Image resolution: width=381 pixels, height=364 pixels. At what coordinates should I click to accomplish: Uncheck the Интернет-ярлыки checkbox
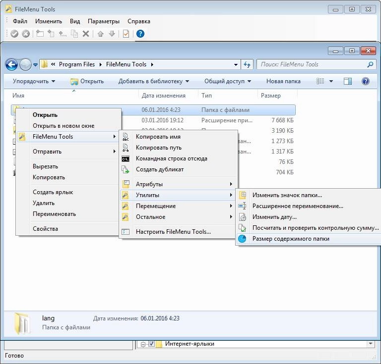pyautogui.click(x=151, y=344)
